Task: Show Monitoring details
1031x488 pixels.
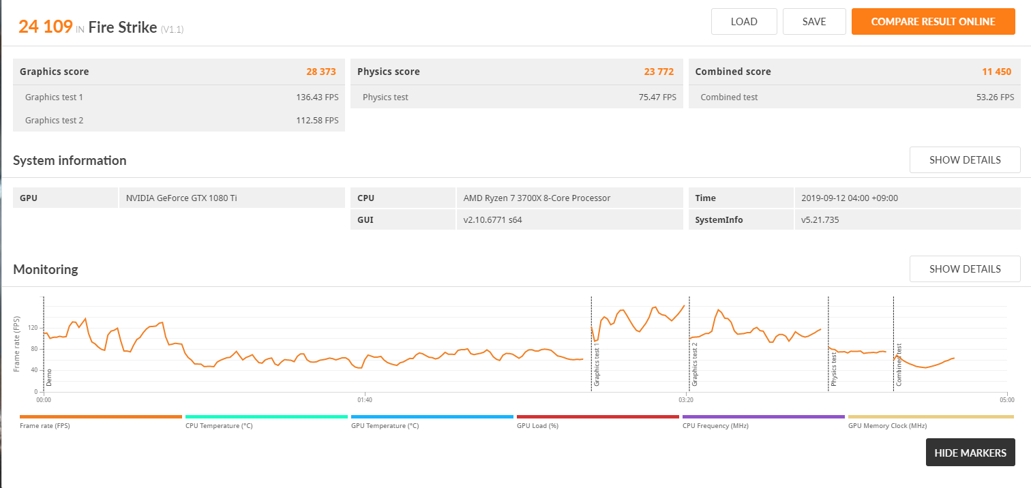Action: click(x=965, y=269)
